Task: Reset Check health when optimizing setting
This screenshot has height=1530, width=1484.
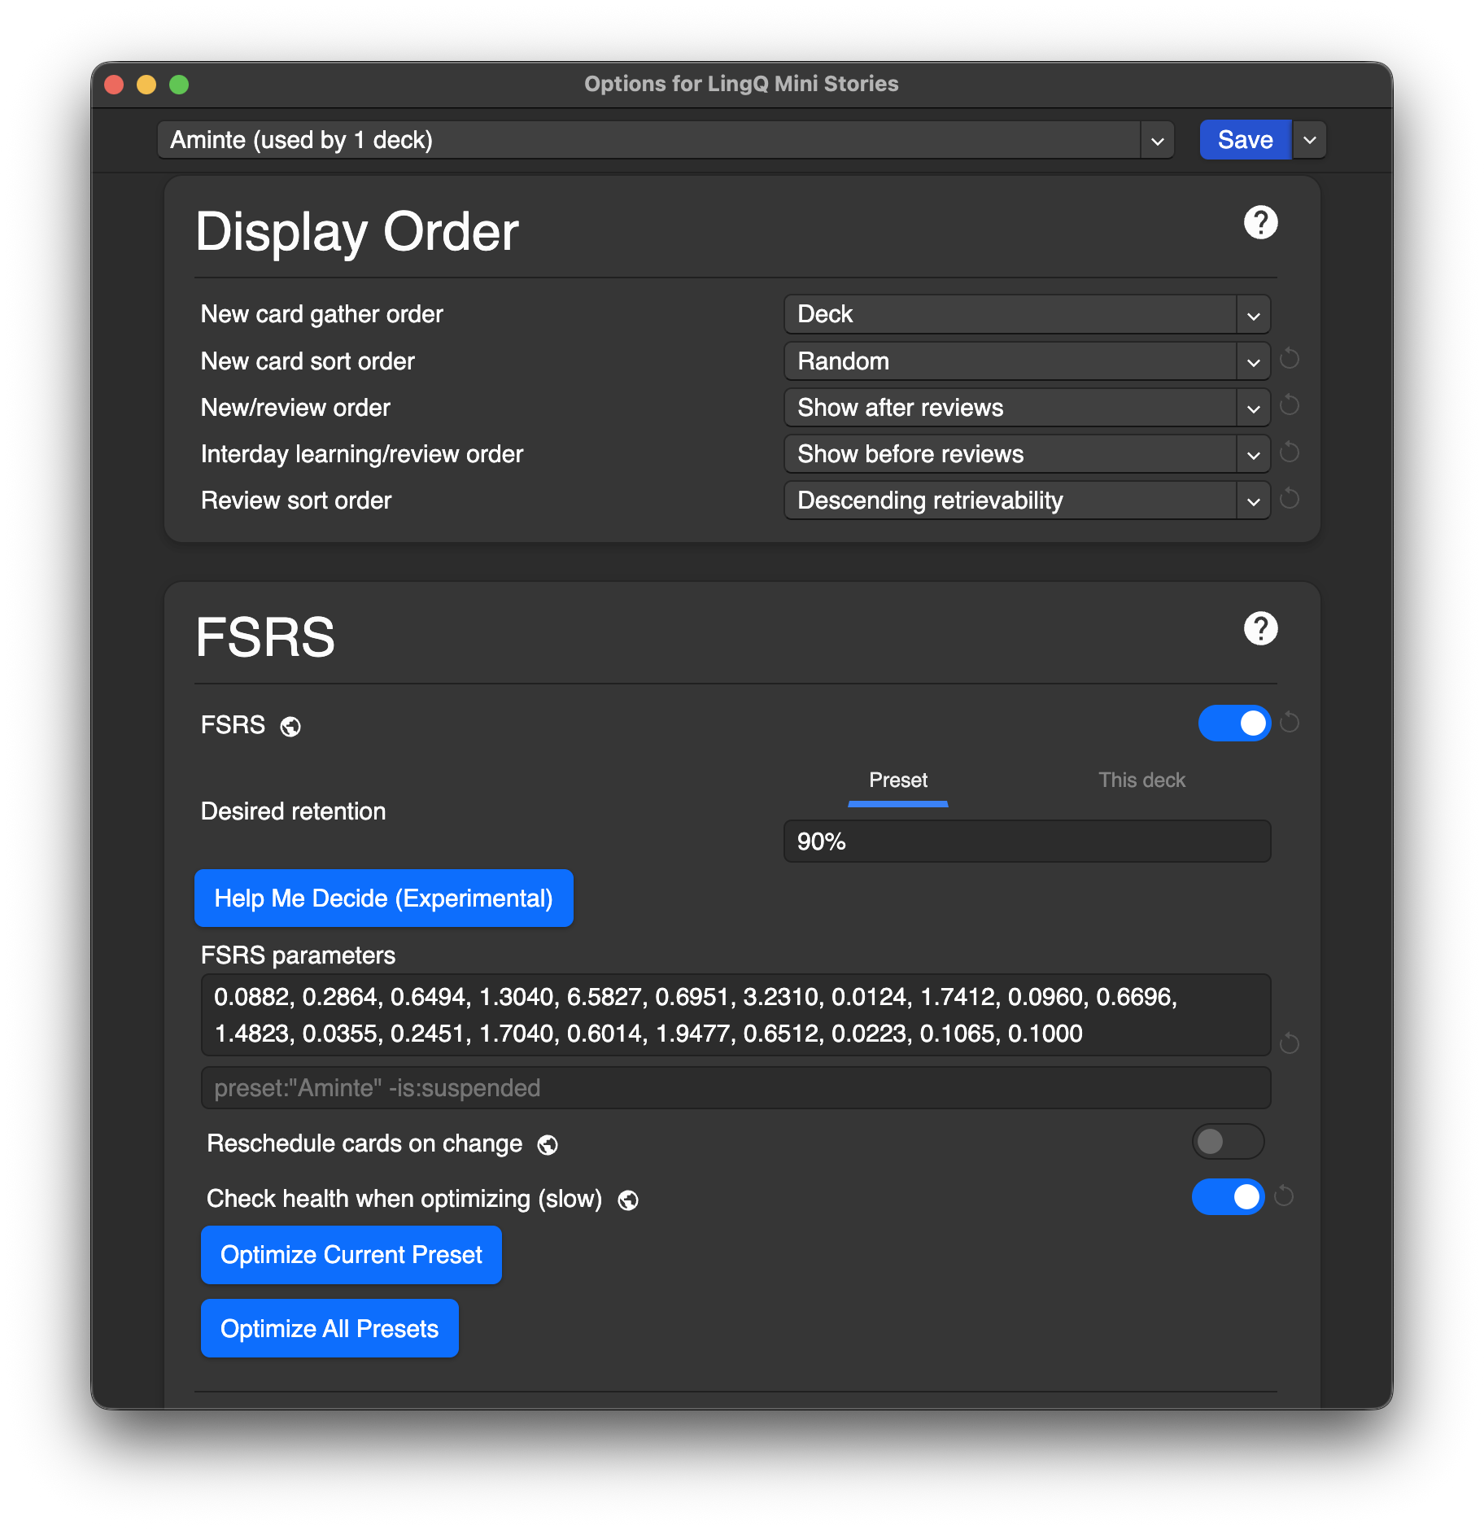Action: 1284,1196
